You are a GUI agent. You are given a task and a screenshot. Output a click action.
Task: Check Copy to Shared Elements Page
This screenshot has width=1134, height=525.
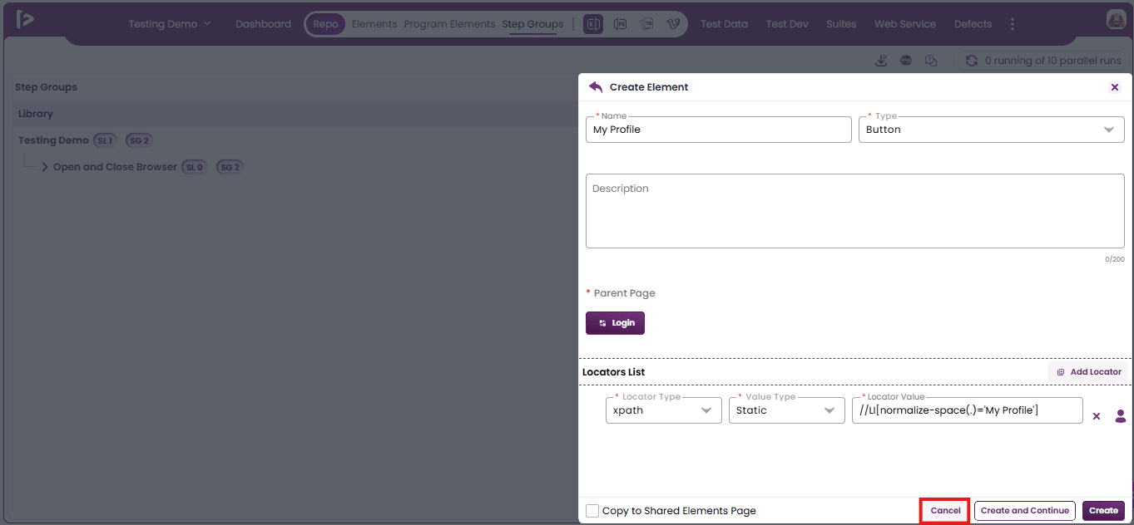[x=592, y=511]
